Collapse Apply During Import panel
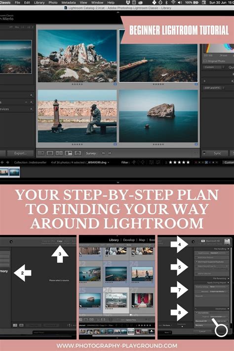The height and width of the screenshot is (351, 234). pyautogui.click(x=228, y=283)
